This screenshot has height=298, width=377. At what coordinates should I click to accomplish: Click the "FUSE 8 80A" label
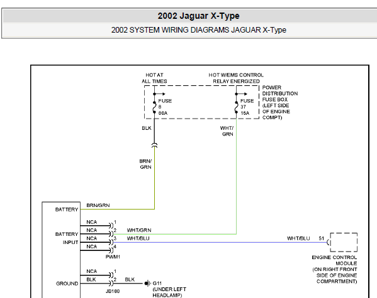[x=165, y=107]
